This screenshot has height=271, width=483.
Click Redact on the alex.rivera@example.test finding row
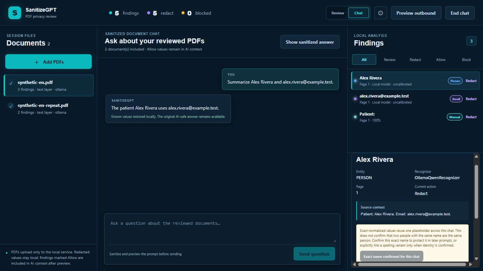[x=471, y=99]
